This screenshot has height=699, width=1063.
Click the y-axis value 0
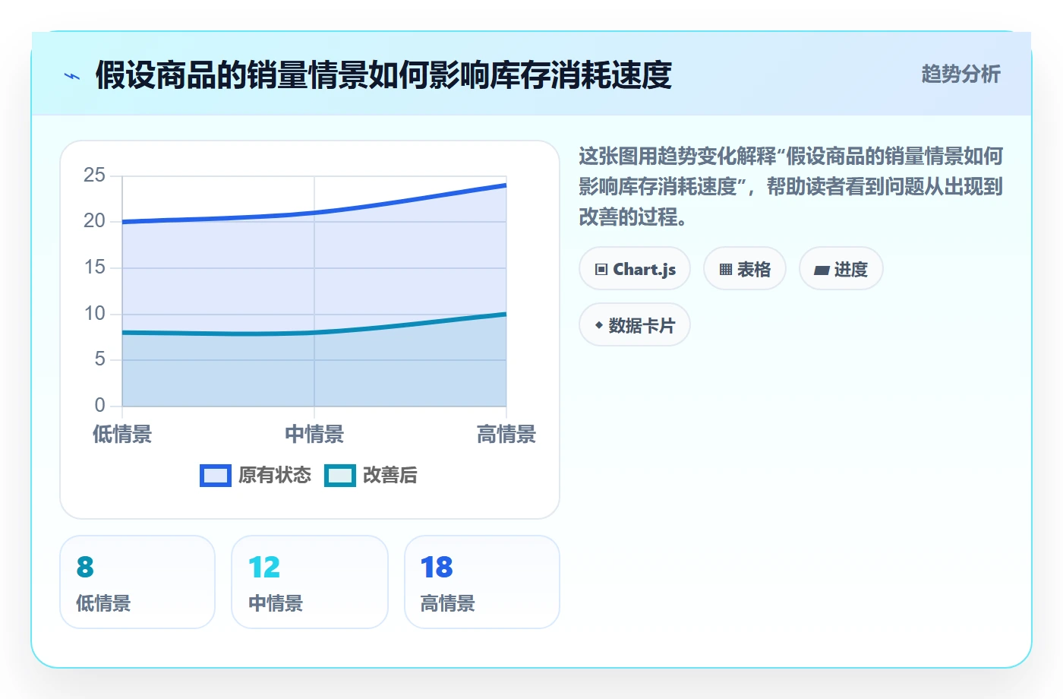tap(100, 406)
